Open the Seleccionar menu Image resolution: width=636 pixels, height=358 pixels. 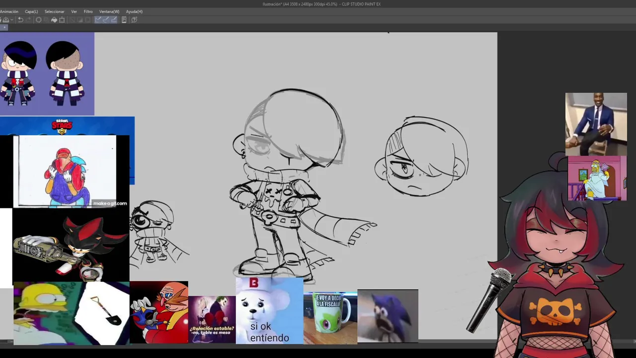click(x=54, y=11)
